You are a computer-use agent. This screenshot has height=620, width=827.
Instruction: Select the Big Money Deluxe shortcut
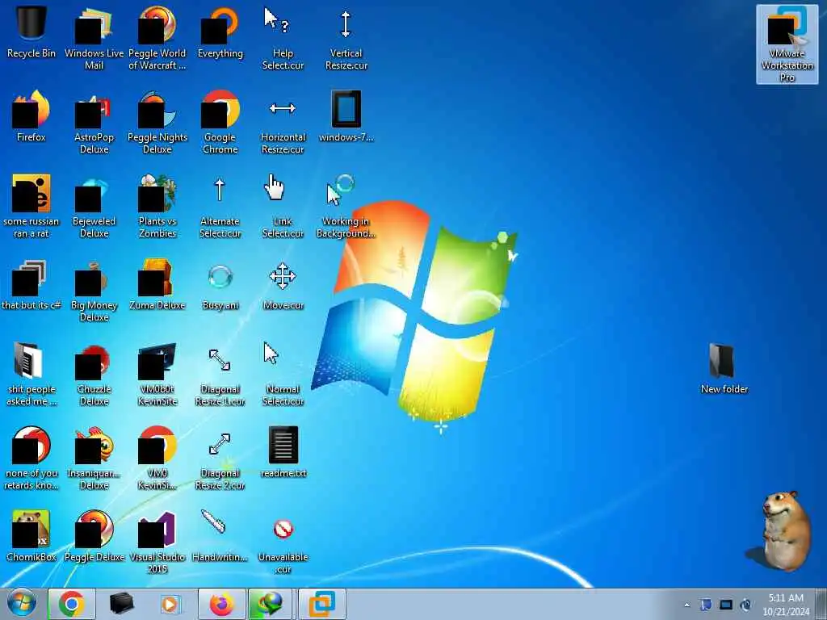pos(94,290)
